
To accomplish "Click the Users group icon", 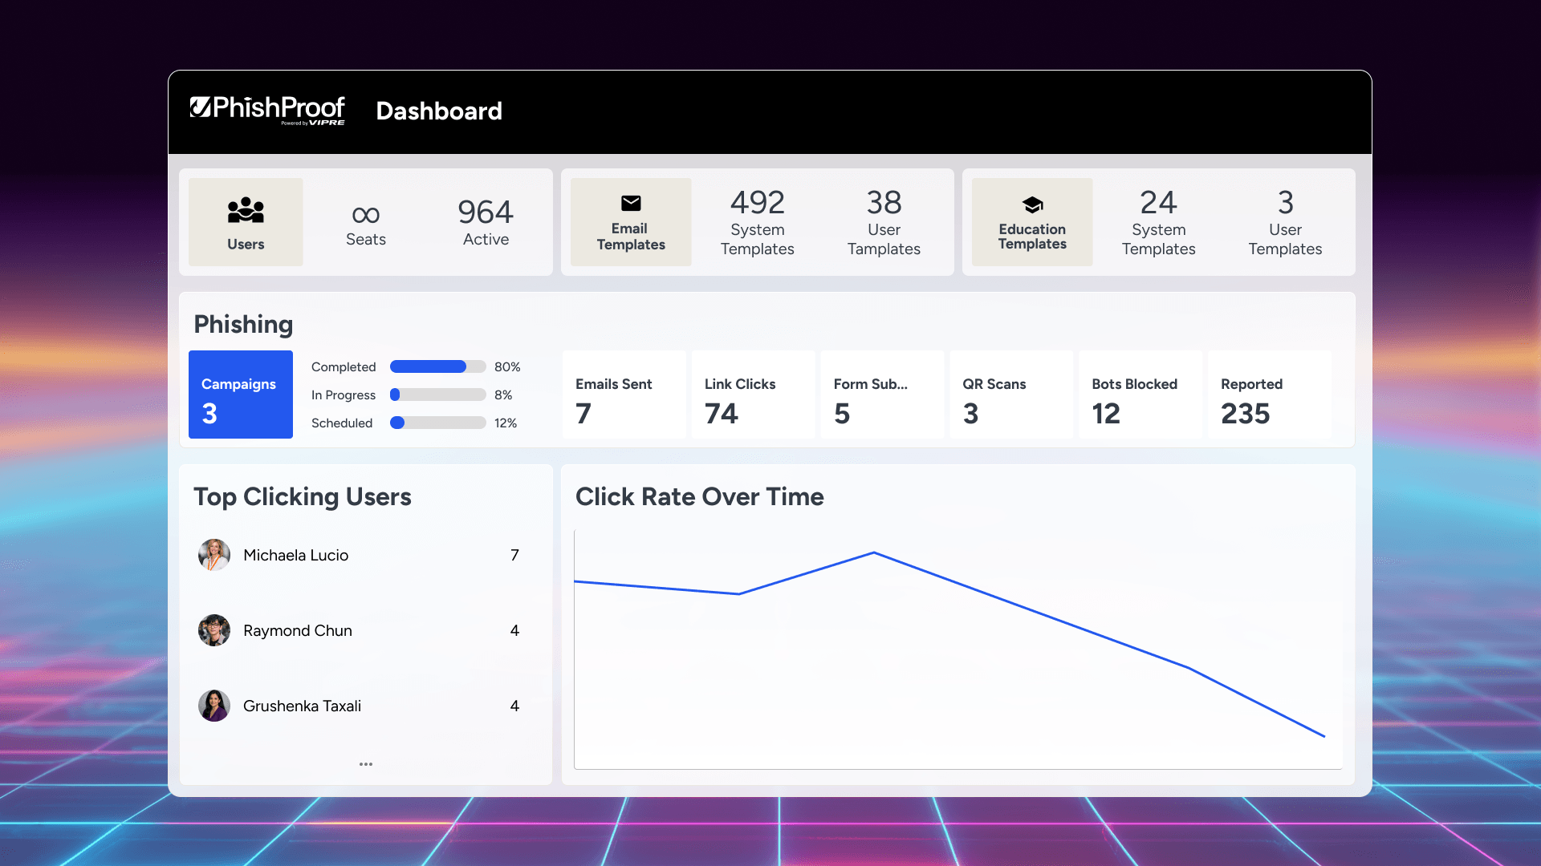I will pos(246,210).
